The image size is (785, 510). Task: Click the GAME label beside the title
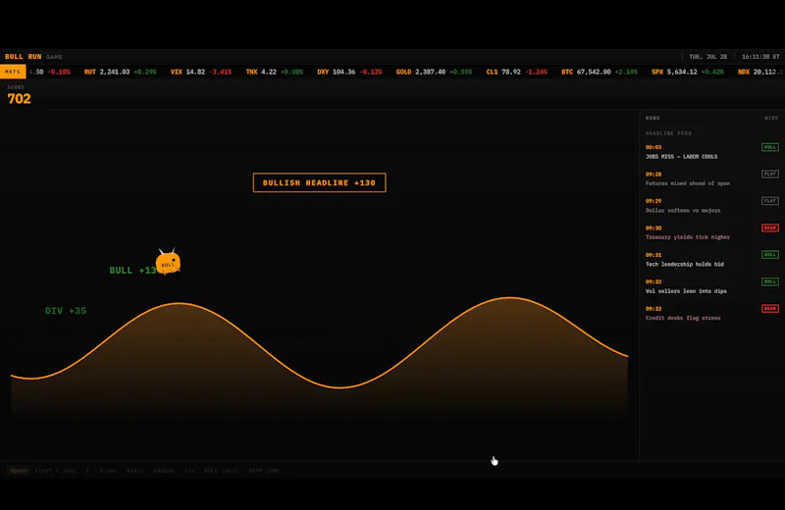(x=54, y=57)
